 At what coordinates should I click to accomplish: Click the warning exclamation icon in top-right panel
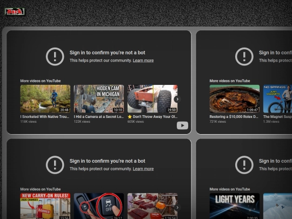244,56
